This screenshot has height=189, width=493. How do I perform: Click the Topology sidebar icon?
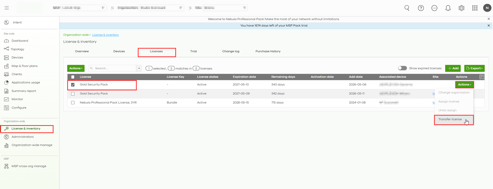(x=6, y=49)
